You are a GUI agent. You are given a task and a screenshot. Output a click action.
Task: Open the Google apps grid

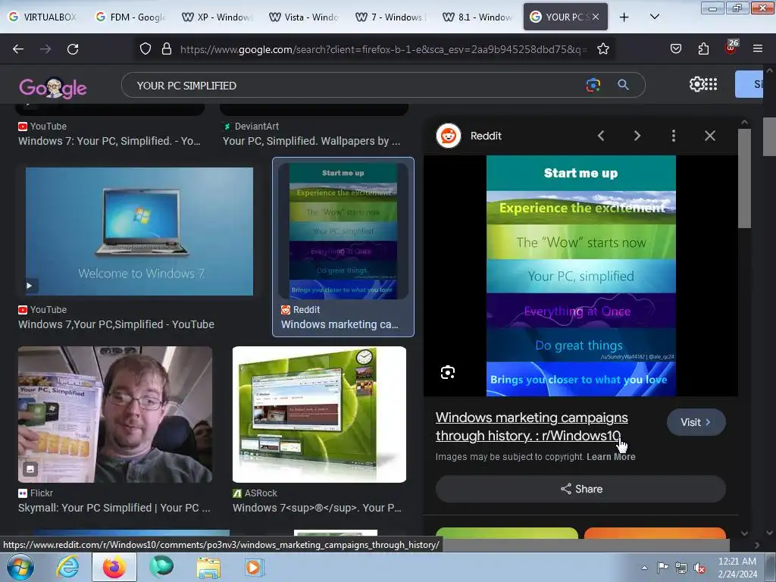(711, 84)
